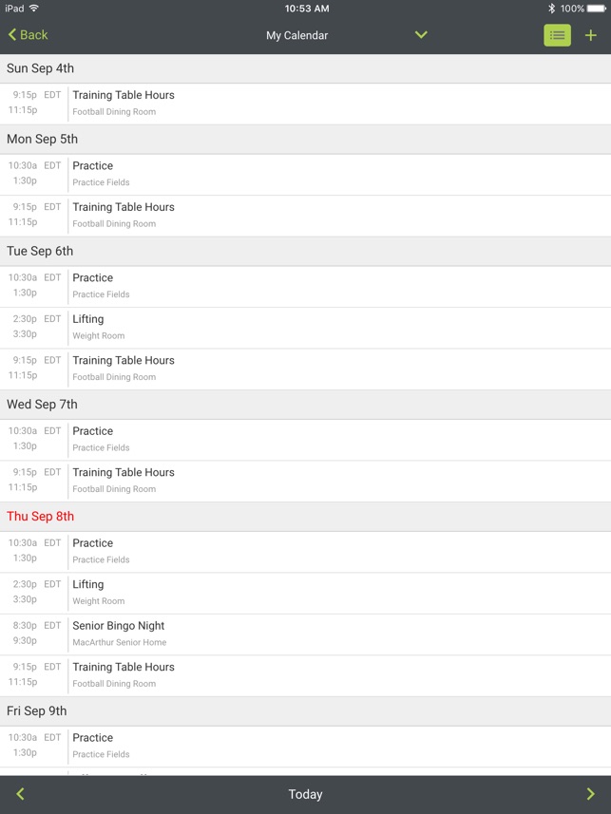
Task: Jump to Today
Action: pos(306,794)
